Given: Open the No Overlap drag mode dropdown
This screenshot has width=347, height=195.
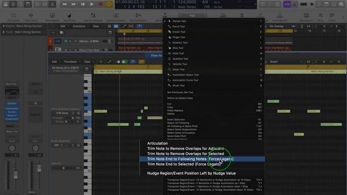Looking at the screenshot, I should [278, 27].
